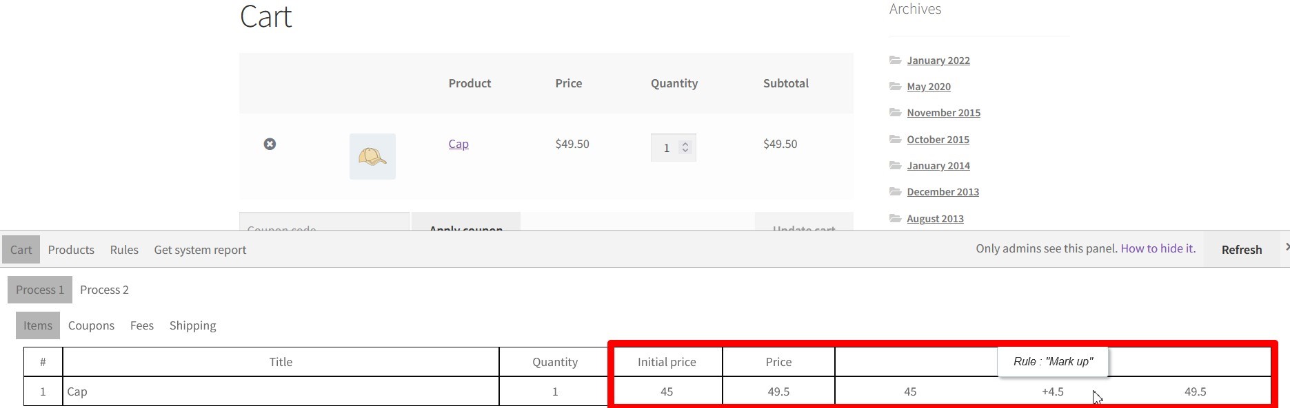This screenshot has width=1290, height=408.
Task: Click the Cap product thumbnail image
Action: click(372, 156)
